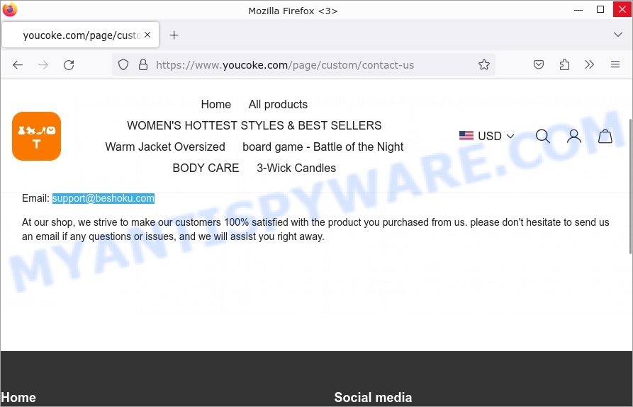Open Warm Jacket Oversized category

pyautogui.click(x=165, y=147)
